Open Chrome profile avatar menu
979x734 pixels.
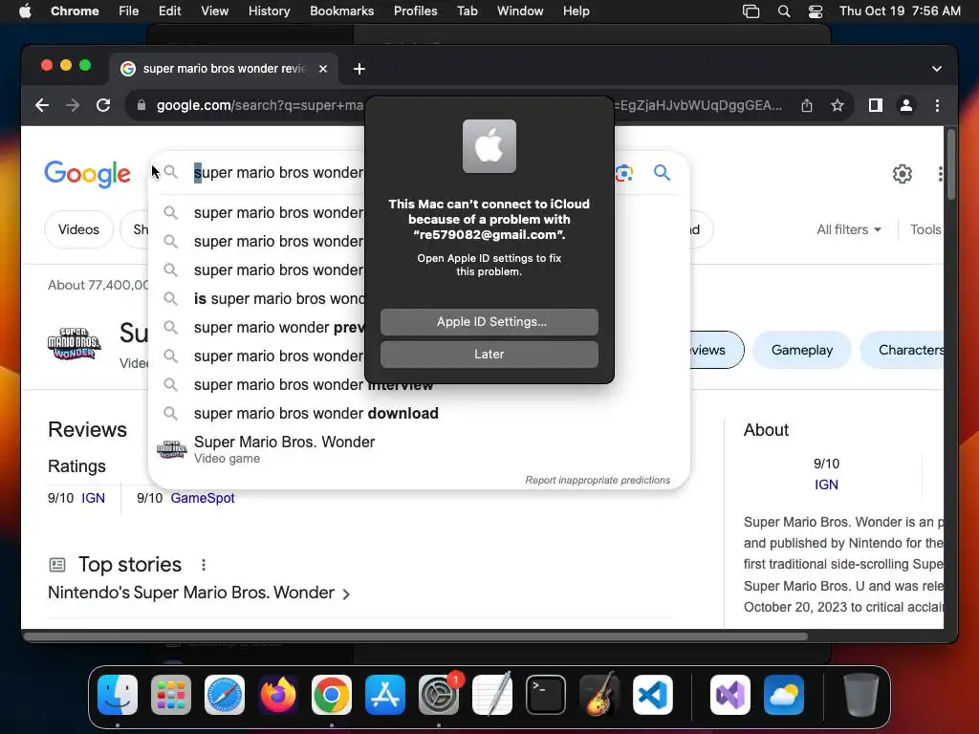click(906, 105)
